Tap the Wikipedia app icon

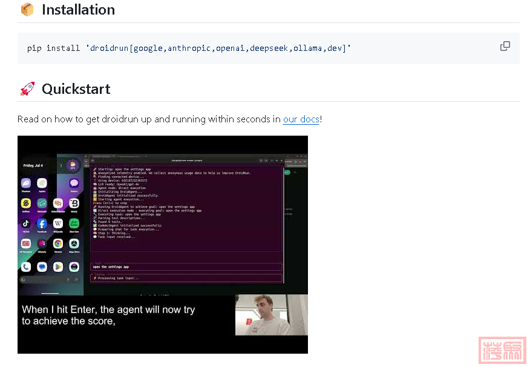pyautogui.click(x=58, y=223)
